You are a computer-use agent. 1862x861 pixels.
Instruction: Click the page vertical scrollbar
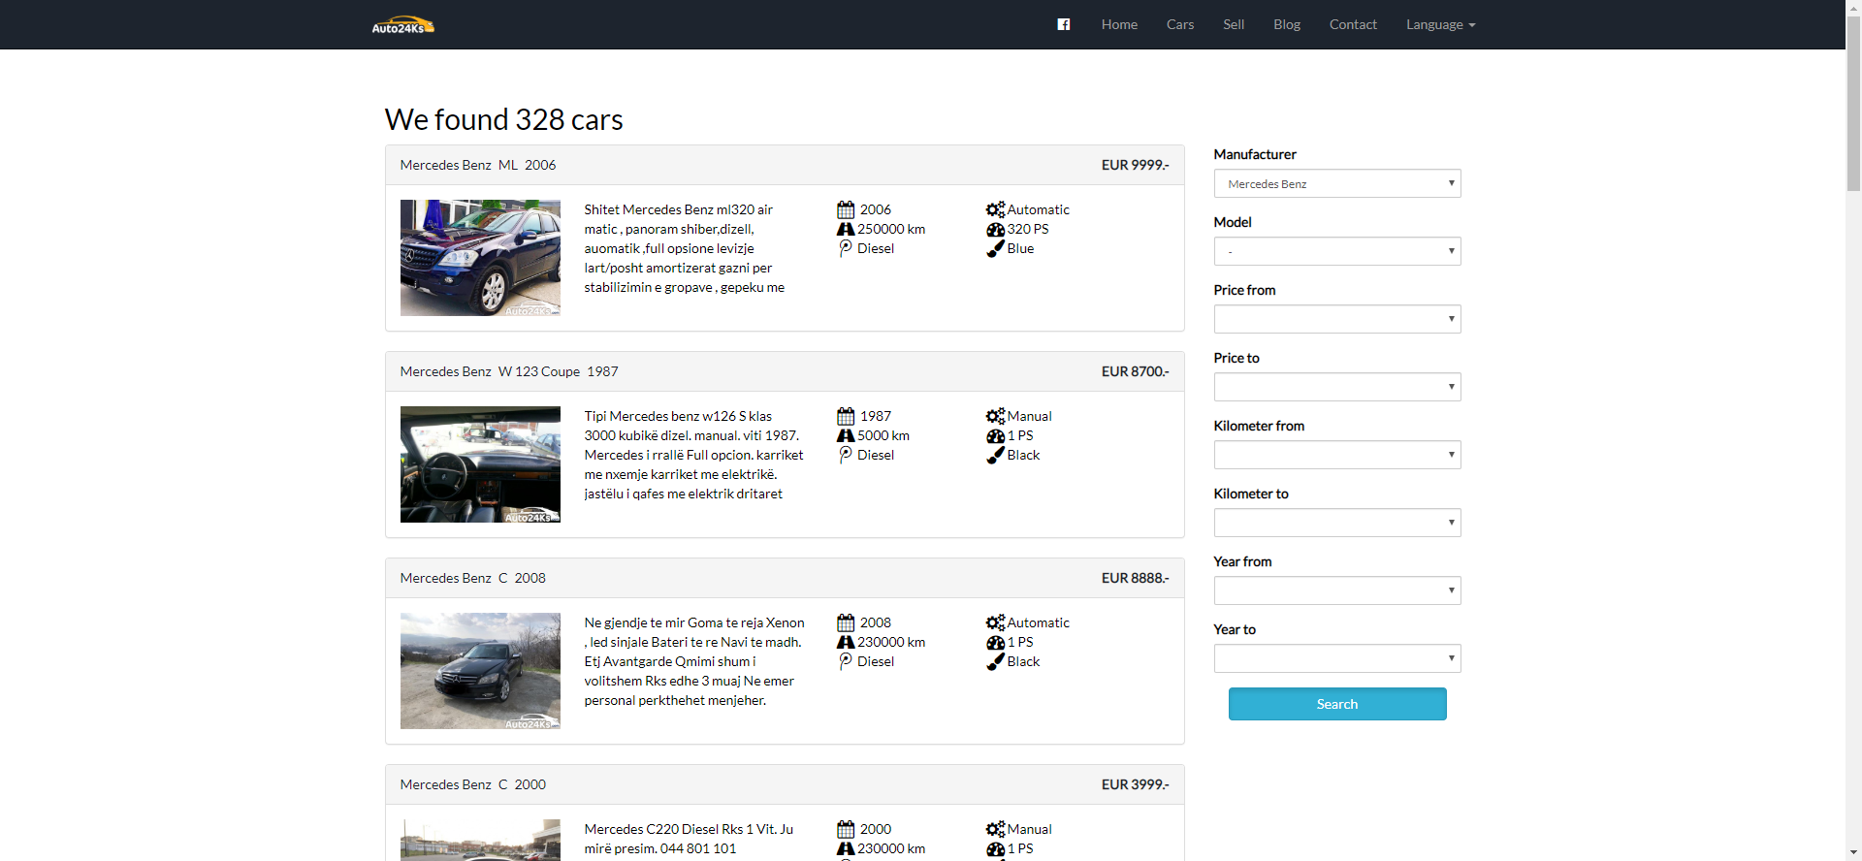click(x=1853, y=430)
